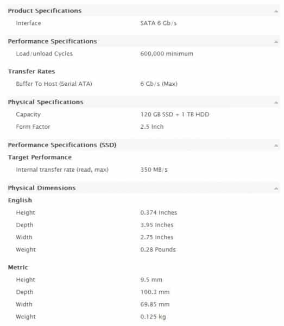The image size is (284, 326).
Task: Collapse the Physical Specifications section arrow
Action: click(x=276, y=103)
